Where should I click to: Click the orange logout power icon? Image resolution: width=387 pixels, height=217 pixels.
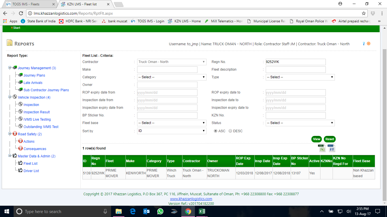[369, 44]
